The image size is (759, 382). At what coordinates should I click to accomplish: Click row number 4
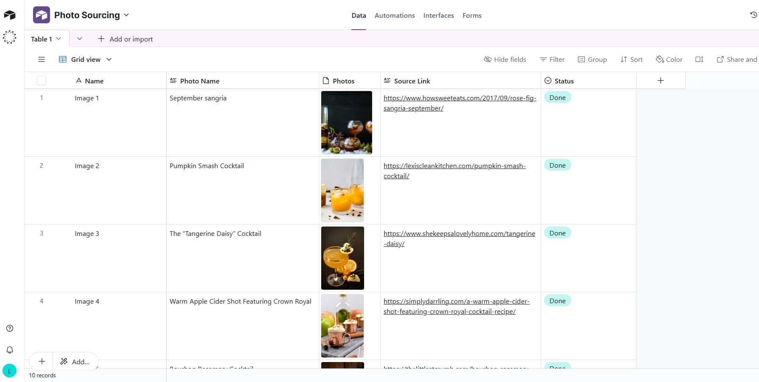tap(42, 301)
